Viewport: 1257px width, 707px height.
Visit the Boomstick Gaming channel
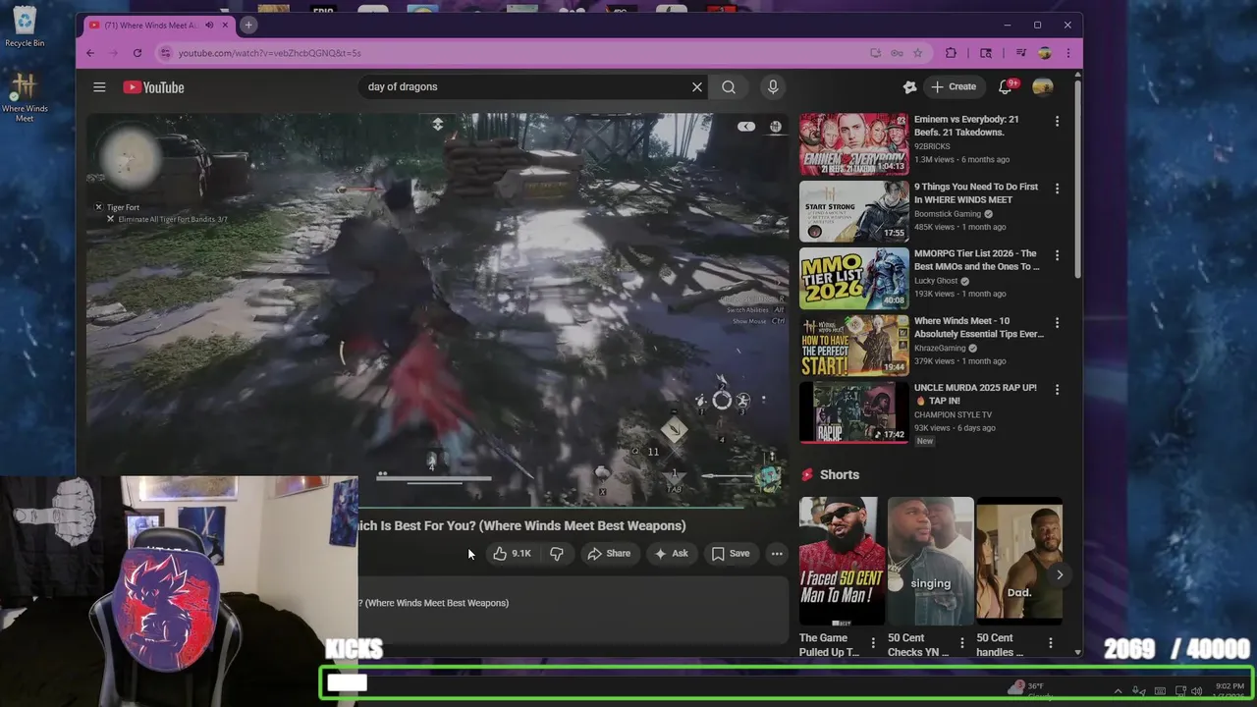point(948,214)
